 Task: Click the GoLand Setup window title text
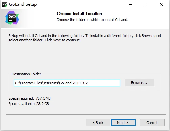[23, 4]
